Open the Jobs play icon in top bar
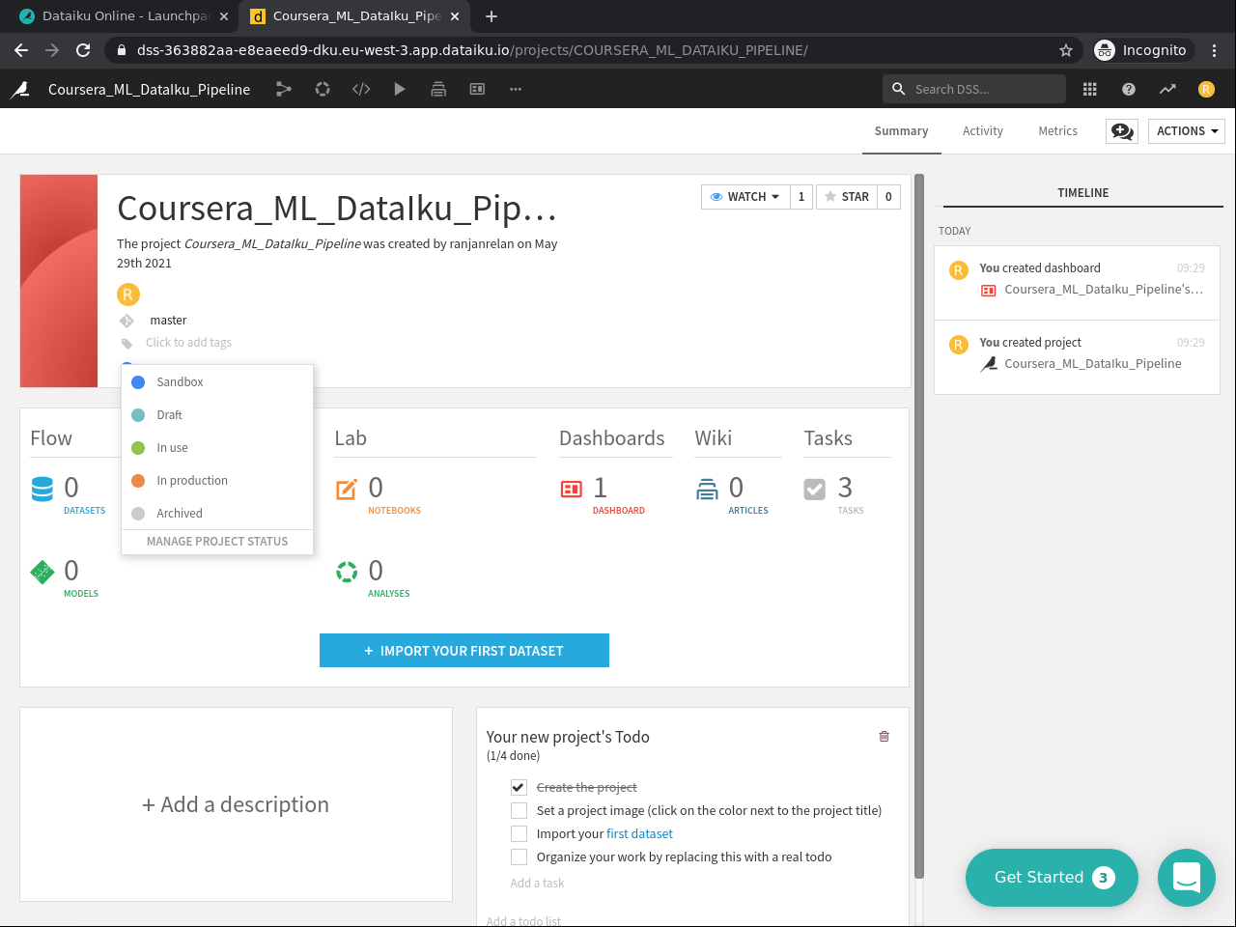The height and width of the screenshot is (927, 1236). tap(400, 89)
